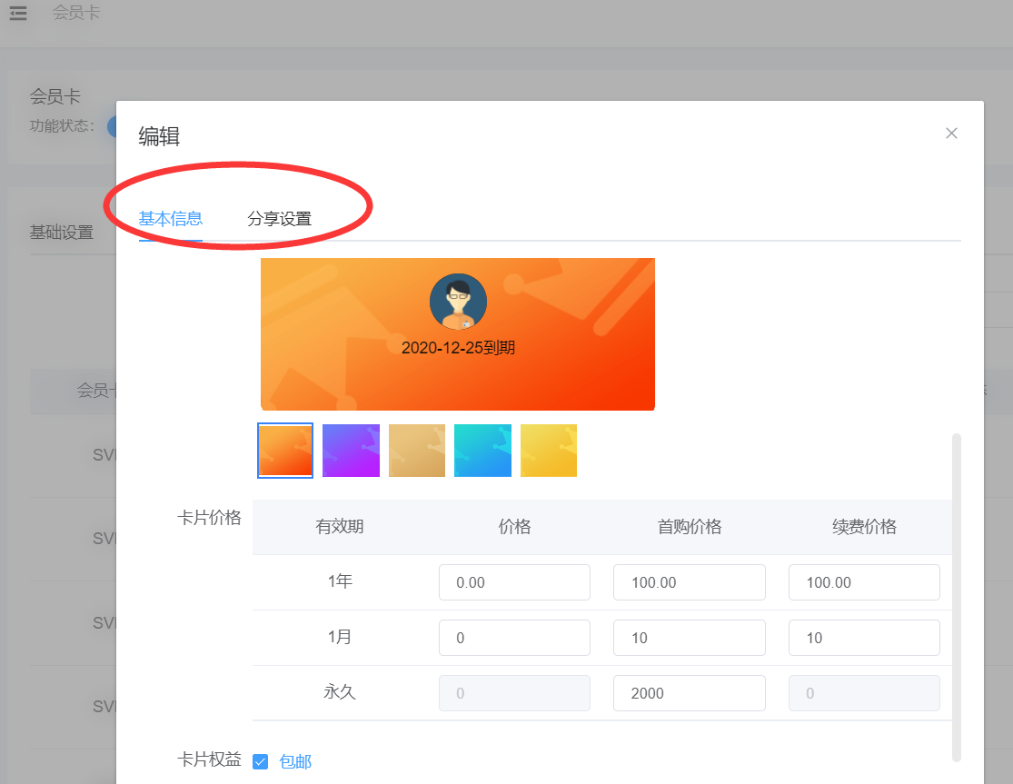Click the 1月 首购价格 input showing 10
The width and height of the screenshot is (1013, 784).
690,638
